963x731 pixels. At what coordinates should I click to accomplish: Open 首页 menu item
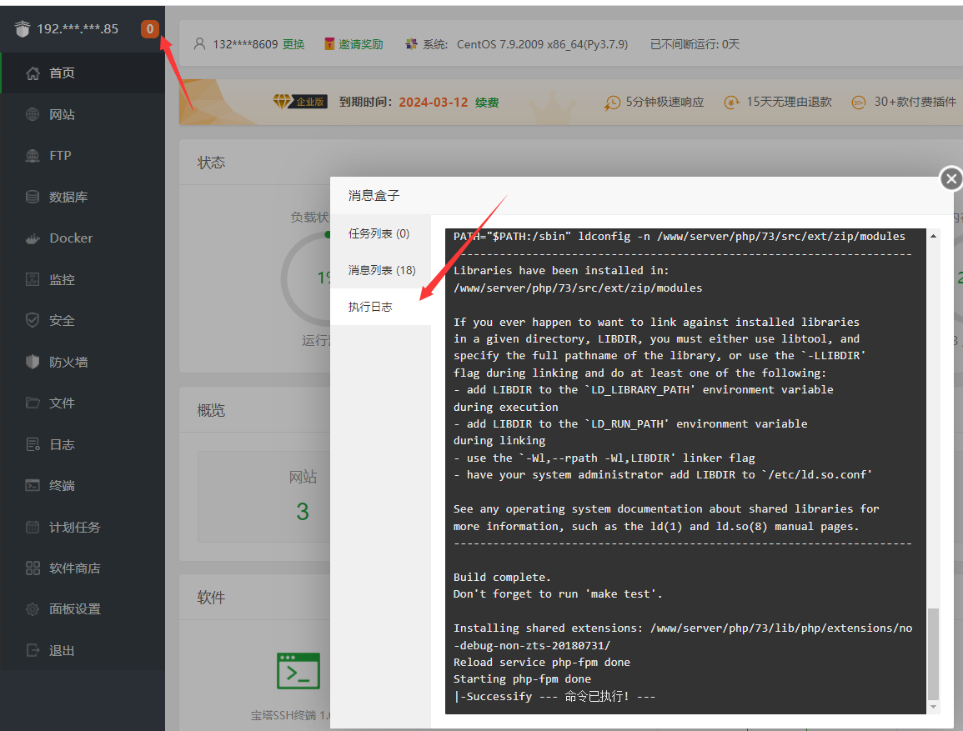click(83, 73)
